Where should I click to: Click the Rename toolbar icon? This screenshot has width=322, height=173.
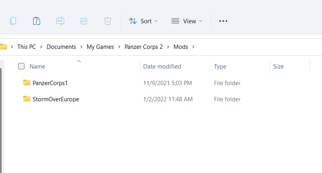pyautogui.click(x=60, y=21)
